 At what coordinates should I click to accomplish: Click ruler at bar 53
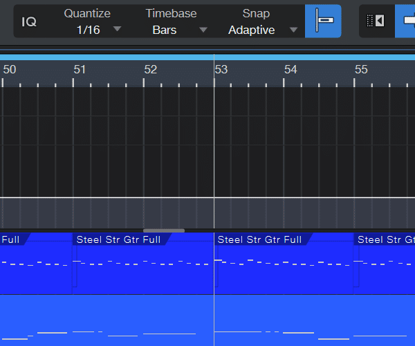[x=221, y=70]
